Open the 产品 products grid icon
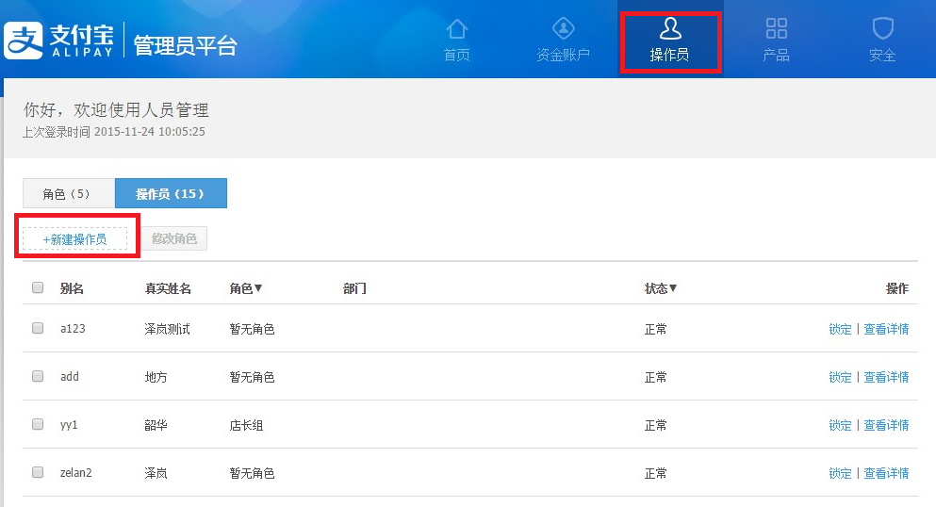This screenshot has width=936, height=507. click(x=776, y=28)
